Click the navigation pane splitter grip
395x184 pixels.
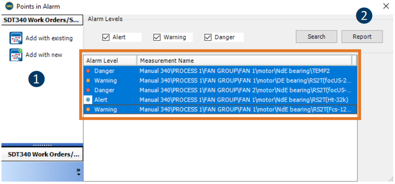coord(42,145)
